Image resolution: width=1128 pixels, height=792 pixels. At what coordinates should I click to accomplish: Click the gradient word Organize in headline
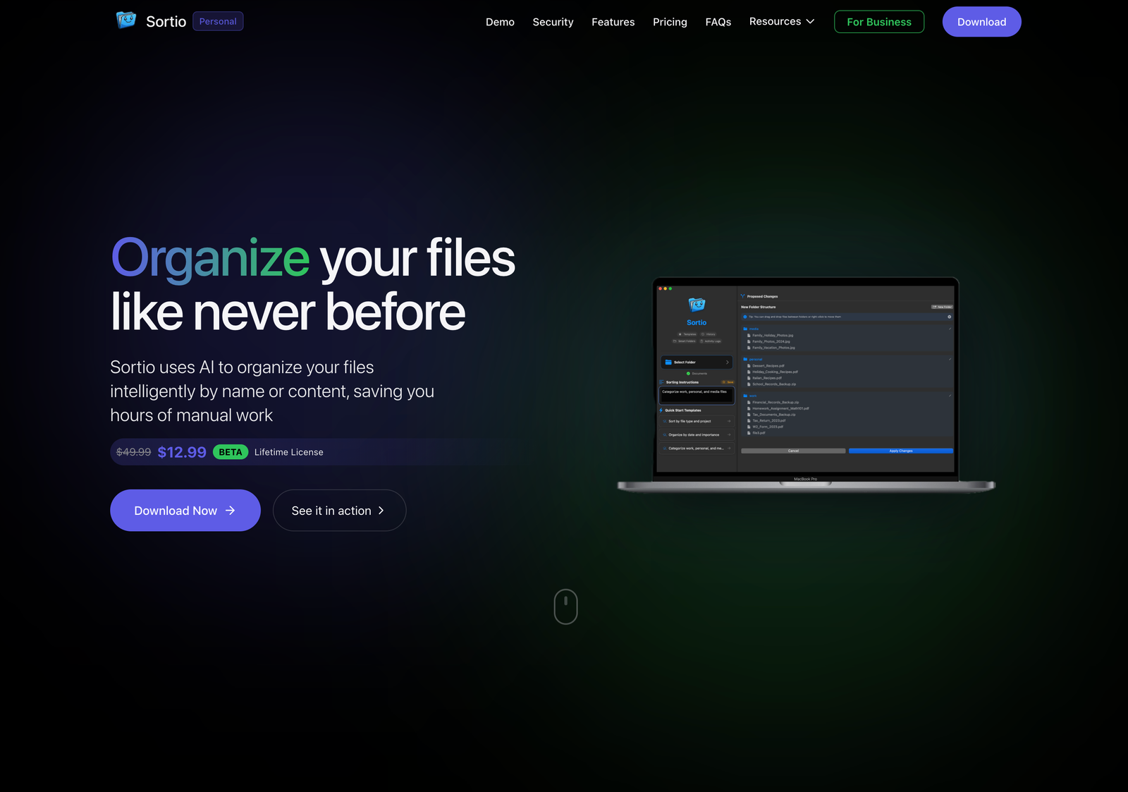coord(210,260)
